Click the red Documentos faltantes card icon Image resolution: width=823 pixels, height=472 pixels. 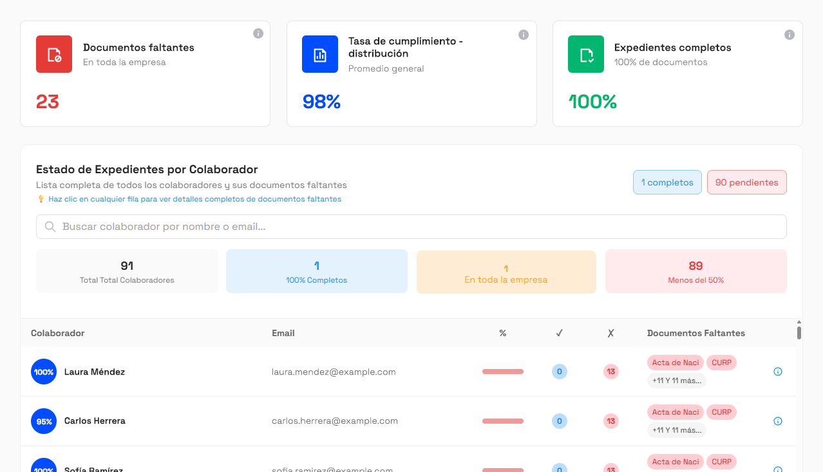pos(54,54)
